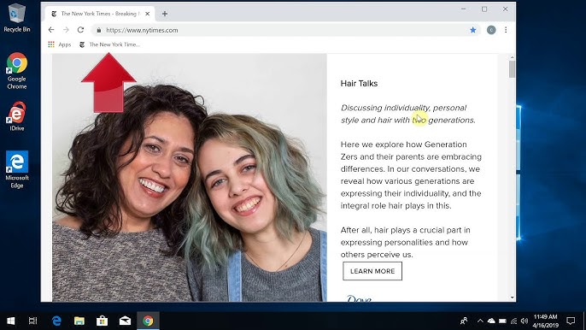Viewport: 586px width, 330px height.
Task: Open the Action Center notifications icon
Action: pyautogui.click(x=571, y=321)
